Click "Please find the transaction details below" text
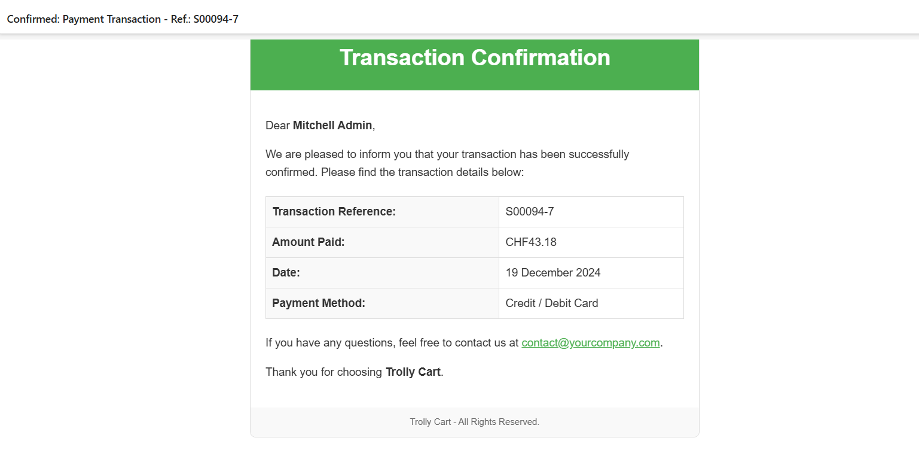 (422, 173)
